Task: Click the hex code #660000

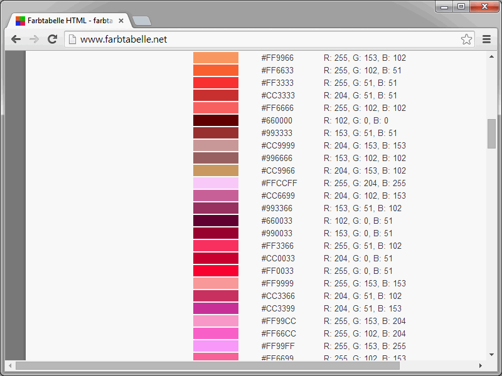Action: (277, 120)
